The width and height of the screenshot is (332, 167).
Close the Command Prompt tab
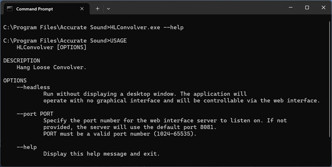coord(82,8)
